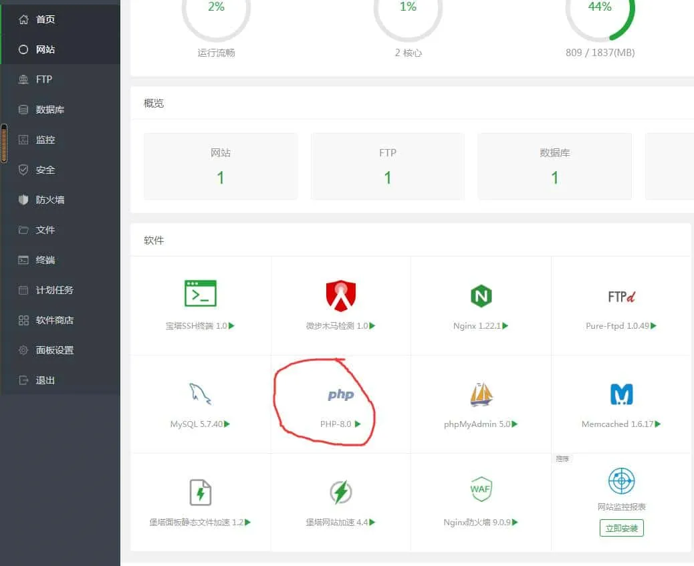Click the globe icon beside 网站
694x566 pixels.
pyautogui.click(x=23, y=49)
